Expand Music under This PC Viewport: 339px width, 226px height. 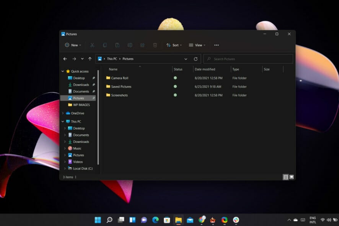[65, 148]
